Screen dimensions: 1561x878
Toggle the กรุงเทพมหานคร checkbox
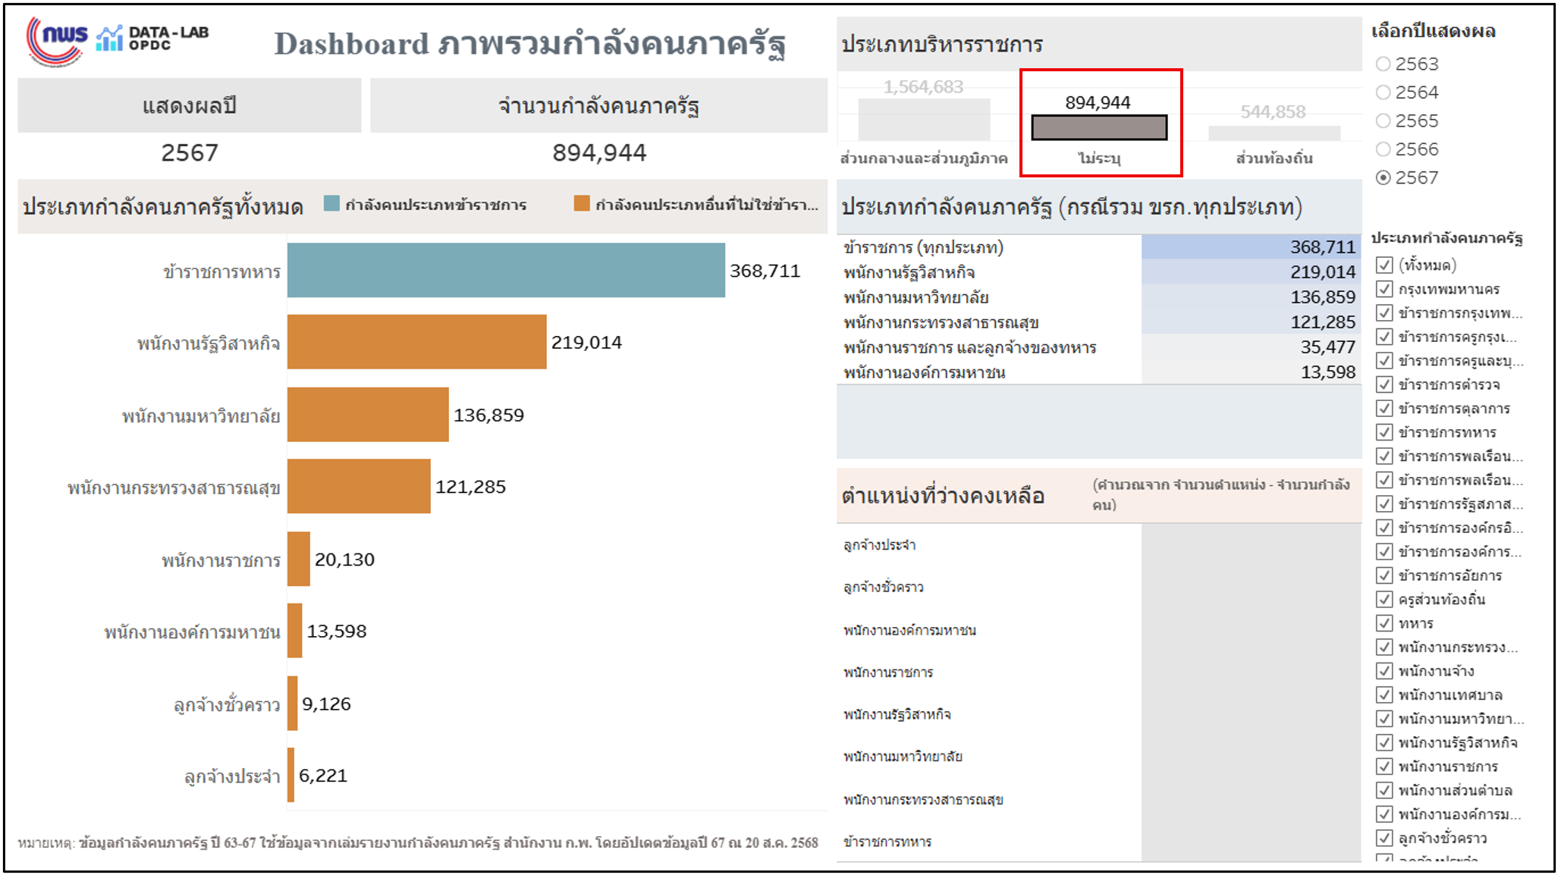[1384, 290]
